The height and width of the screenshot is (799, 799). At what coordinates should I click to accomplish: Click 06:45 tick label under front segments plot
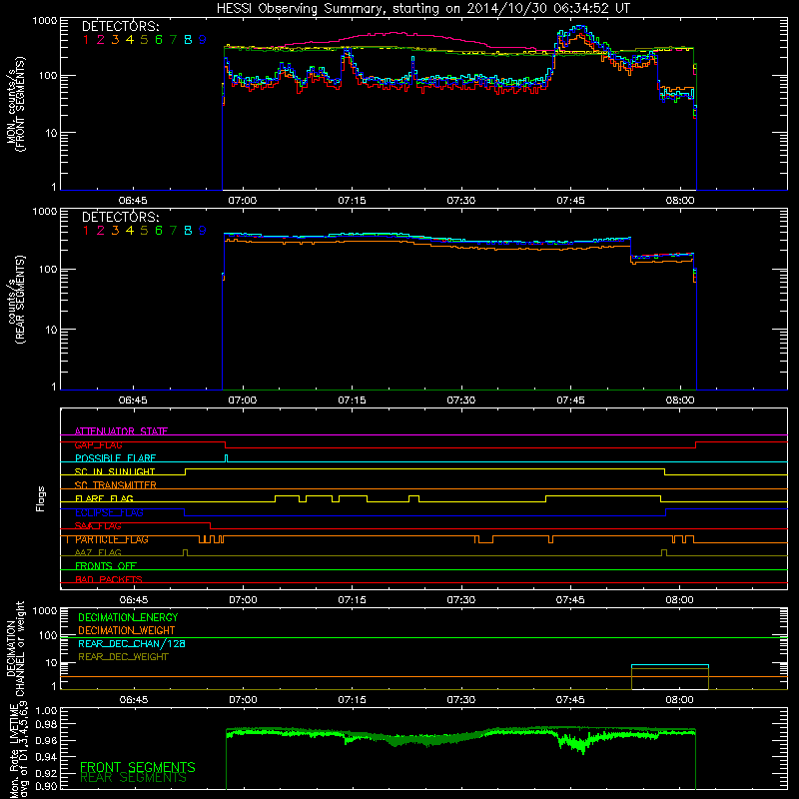pyautogui.click(x=133, y=201)
